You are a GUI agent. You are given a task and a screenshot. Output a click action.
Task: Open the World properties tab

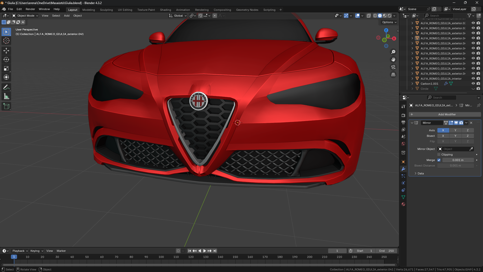403,144
